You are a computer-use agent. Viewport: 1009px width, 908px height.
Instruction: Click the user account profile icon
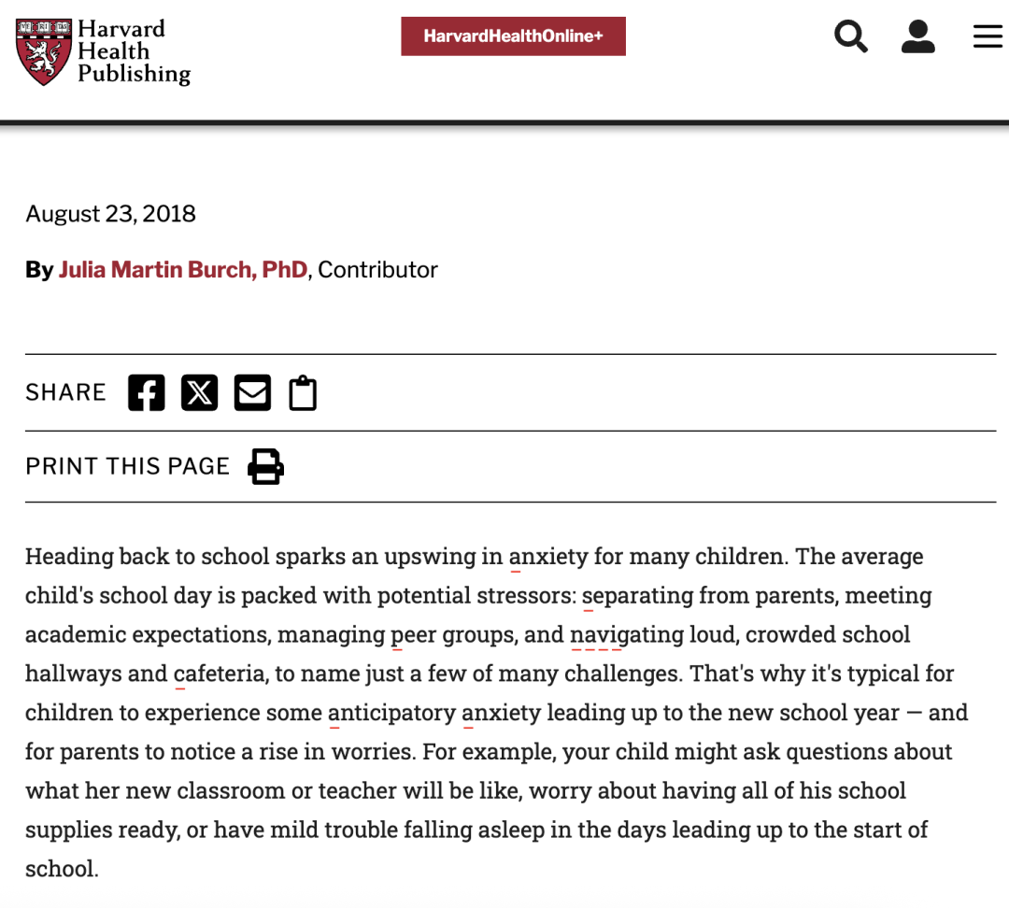pyautogui.click(x=917, y=36)
